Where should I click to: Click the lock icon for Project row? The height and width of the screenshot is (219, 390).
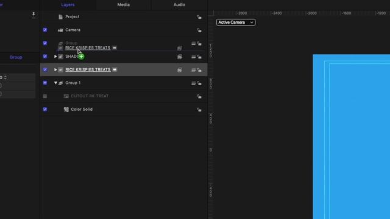click(199, 17)
